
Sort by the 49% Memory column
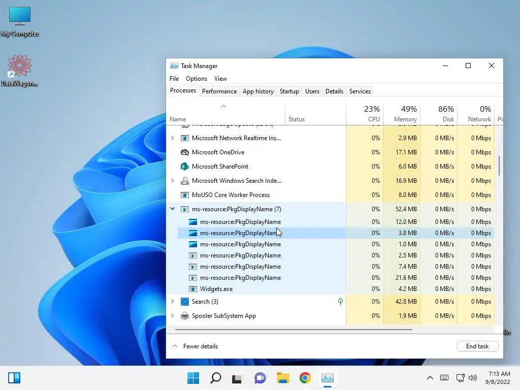coord(402,114)
